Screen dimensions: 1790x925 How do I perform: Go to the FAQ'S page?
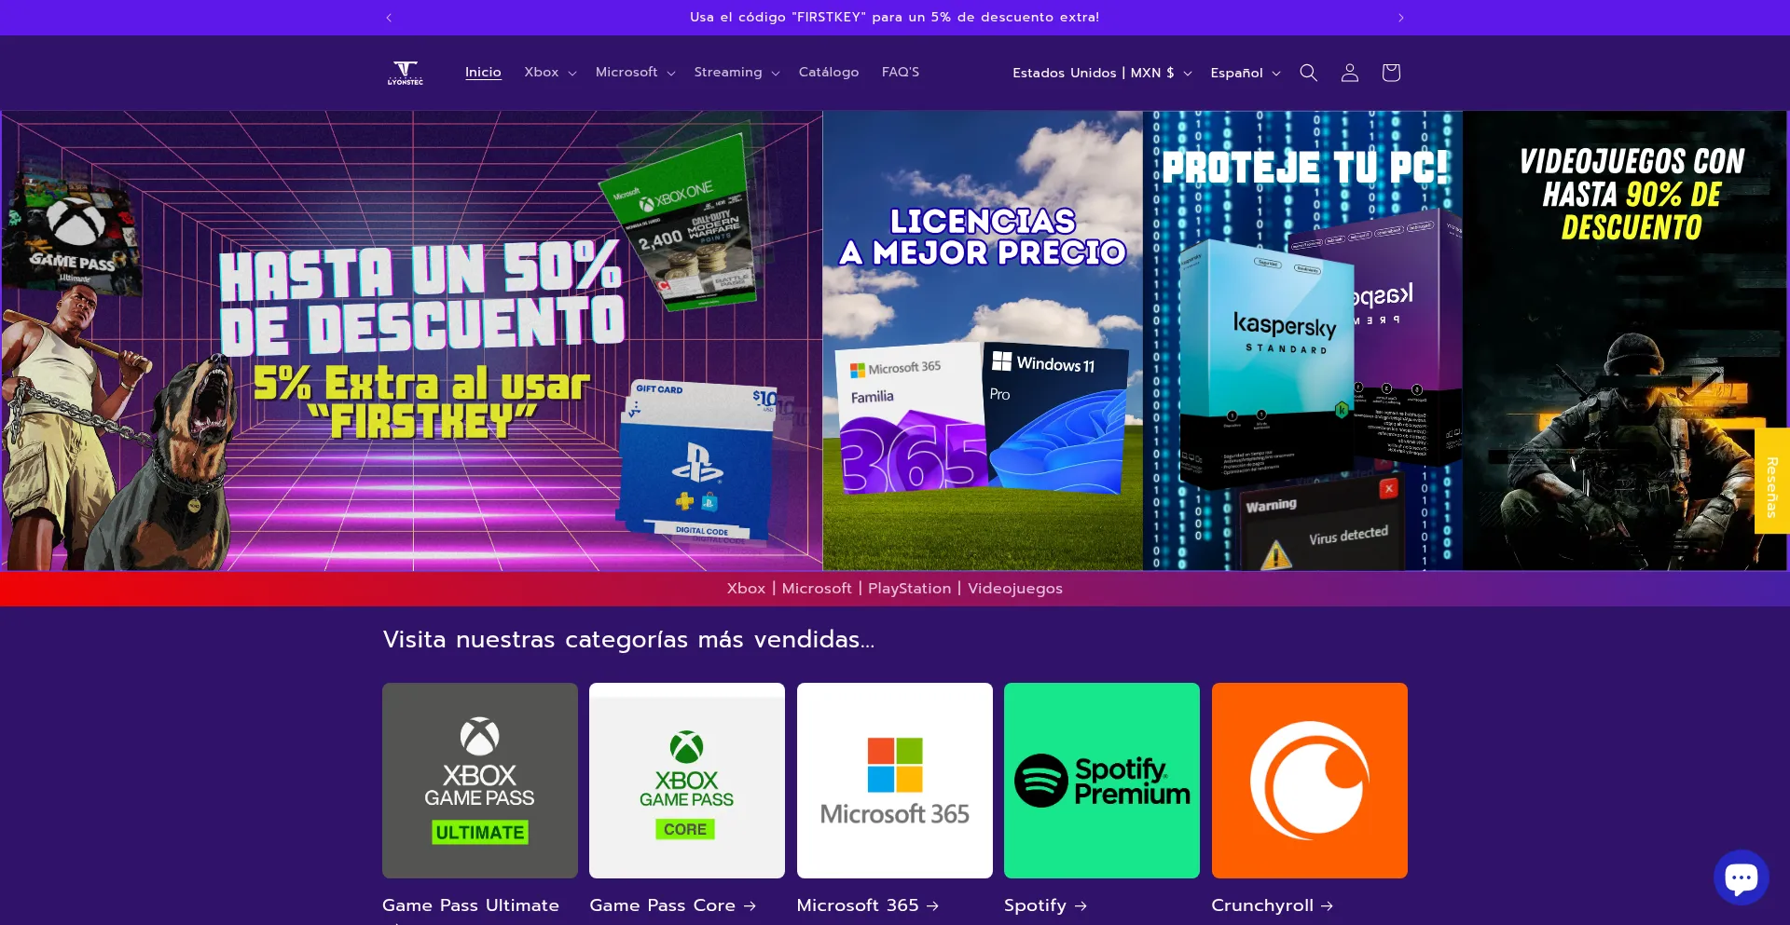[901, 73]
